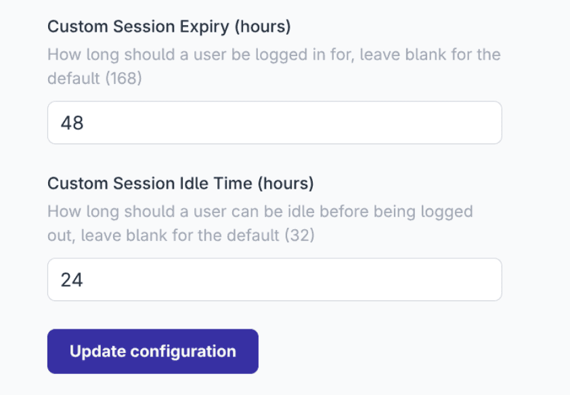Click the Custom Session Idle Time input field
The width and height of the screenshot is (570, 395).
(274, 279)
